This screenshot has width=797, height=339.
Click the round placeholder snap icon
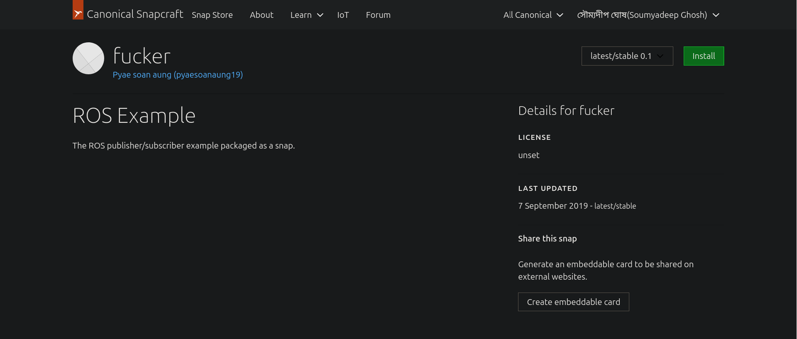88,59
